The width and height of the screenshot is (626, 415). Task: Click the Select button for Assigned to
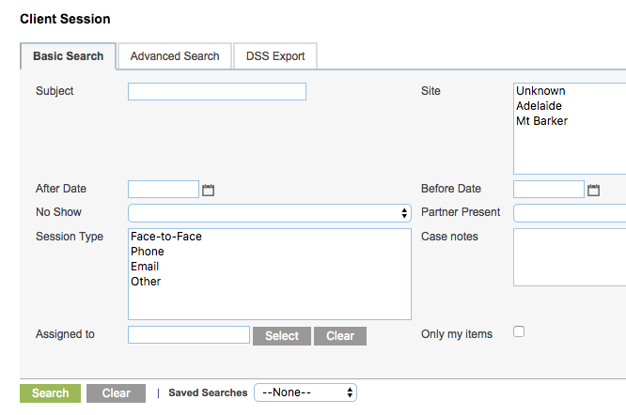point(282,336)
